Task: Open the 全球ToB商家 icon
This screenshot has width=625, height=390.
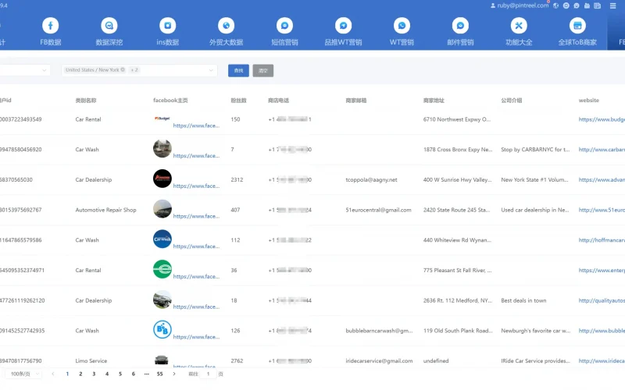Action: click(x=577, y=26)
